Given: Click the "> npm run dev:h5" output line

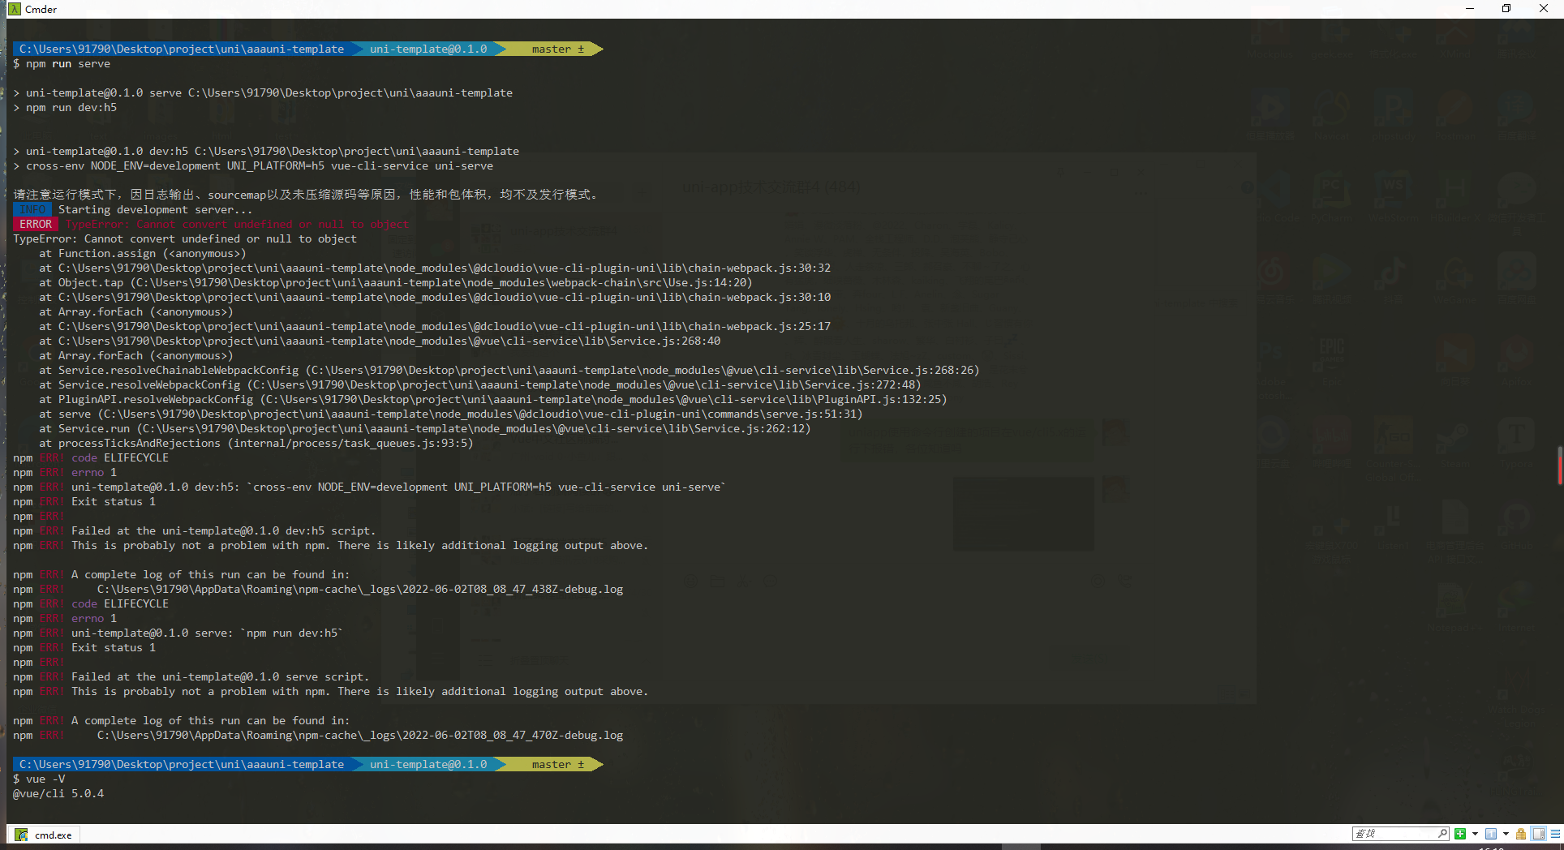Looking at the screenshot, I should pyautogui.click(x=65, y=108).
